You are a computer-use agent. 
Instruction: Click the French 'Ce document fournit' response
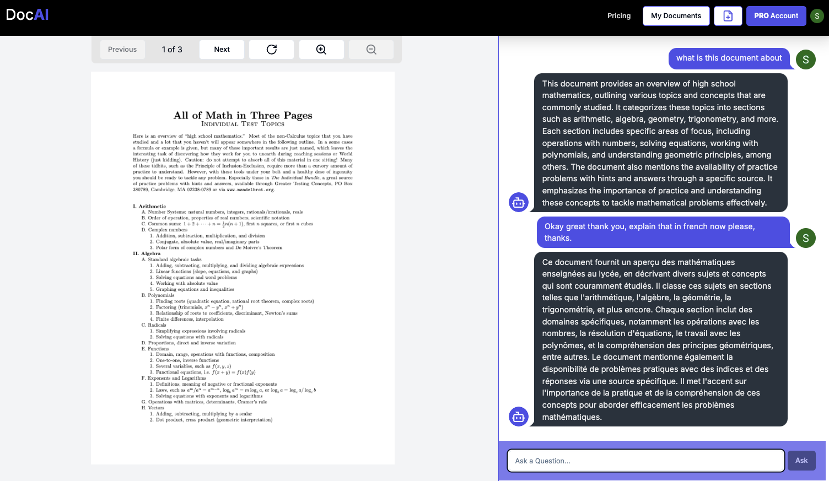(x=660, y=339)
